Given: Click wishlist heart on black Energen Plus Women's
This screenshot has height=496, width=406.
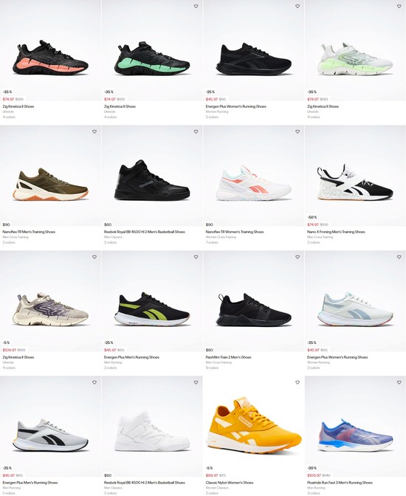Looking at the screenshot, I should coord(297,7).
